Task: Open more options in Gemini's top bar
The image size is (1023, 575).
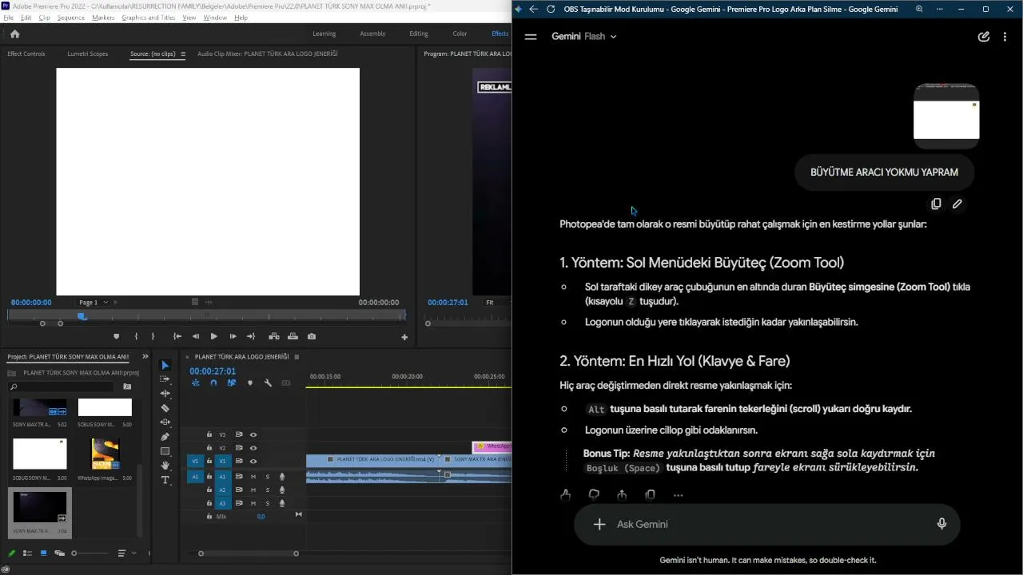Action: coord(1005,36)
